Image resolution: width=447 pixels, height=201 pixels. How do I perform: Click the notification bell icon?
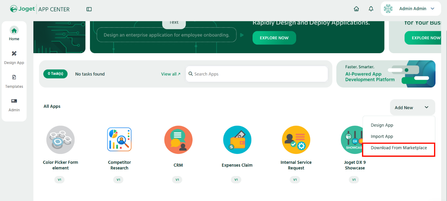click(371, 9)
